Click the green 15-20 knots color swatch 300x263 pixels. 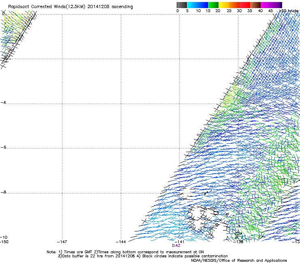213,5
